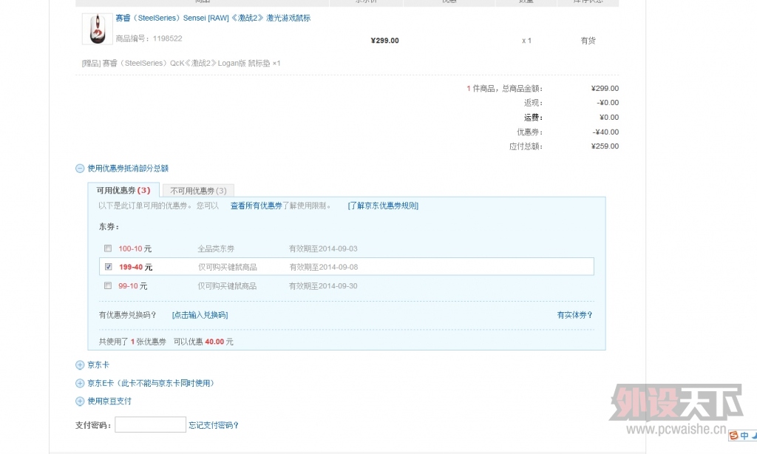Switch to the 可用优惠券 (3) tab
Screen dimensions: 757x454
123,190
